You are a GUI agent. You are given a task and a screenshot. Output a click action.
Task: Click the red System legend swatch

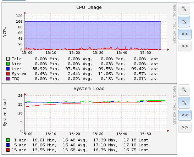pyautogui.click(x=8, y=74)
